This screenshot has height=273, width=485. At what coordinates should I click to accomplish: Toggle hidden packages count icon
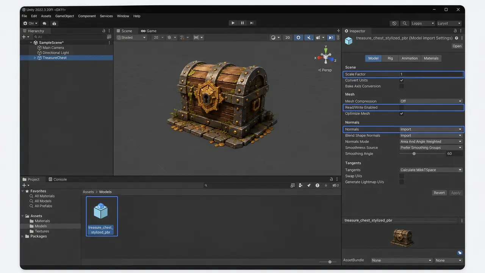click(x=335, y=185)
